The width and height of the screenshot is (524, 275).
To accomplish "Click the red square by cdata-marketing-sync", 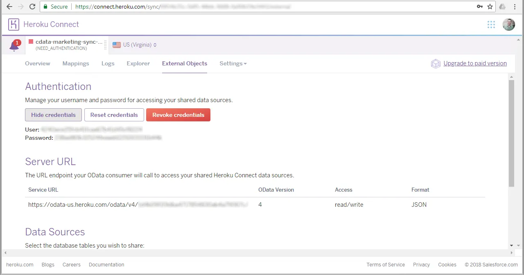I will point(31,42).
